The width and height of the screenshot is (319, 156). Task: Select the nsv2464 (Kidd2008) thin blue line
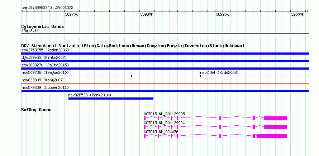click(x=254, y=76)
